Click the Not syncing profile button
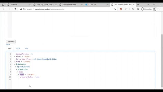 coord(149,9)
